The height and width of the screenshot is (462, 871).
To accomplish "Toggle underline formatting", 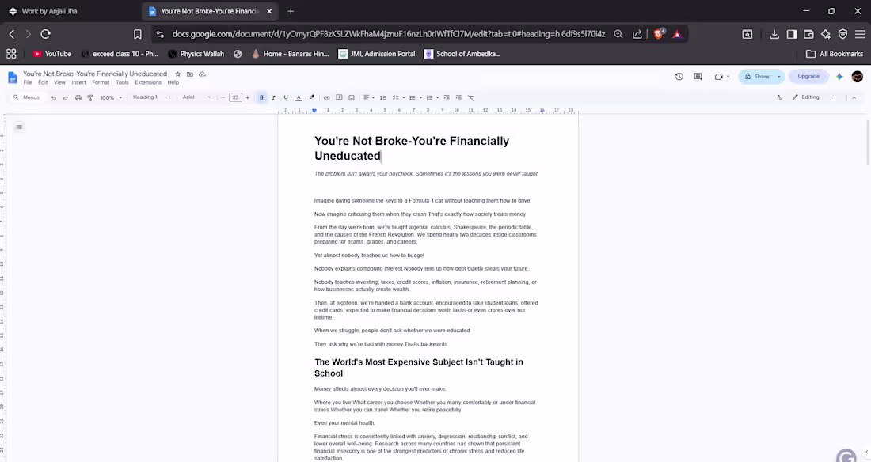I will pos(286,98).
